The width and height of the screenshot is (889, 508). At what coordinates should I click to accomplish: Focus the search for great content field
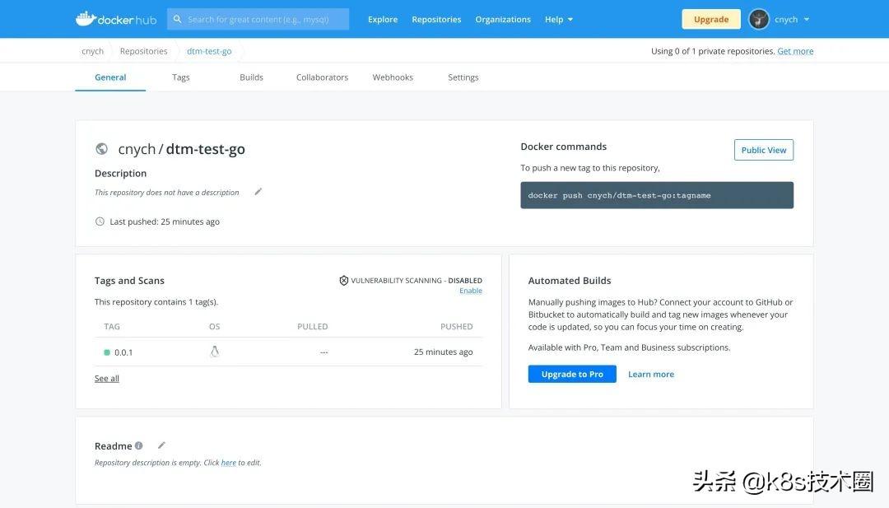pyautogui.click(x=258, y=19)
